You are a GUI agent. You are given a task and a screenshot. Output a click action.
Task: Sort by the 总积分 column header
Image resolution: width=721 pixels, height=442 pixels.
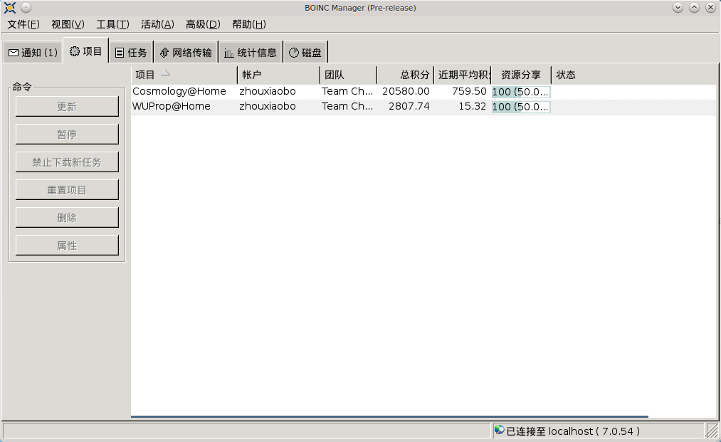click(x=405, y=75)
